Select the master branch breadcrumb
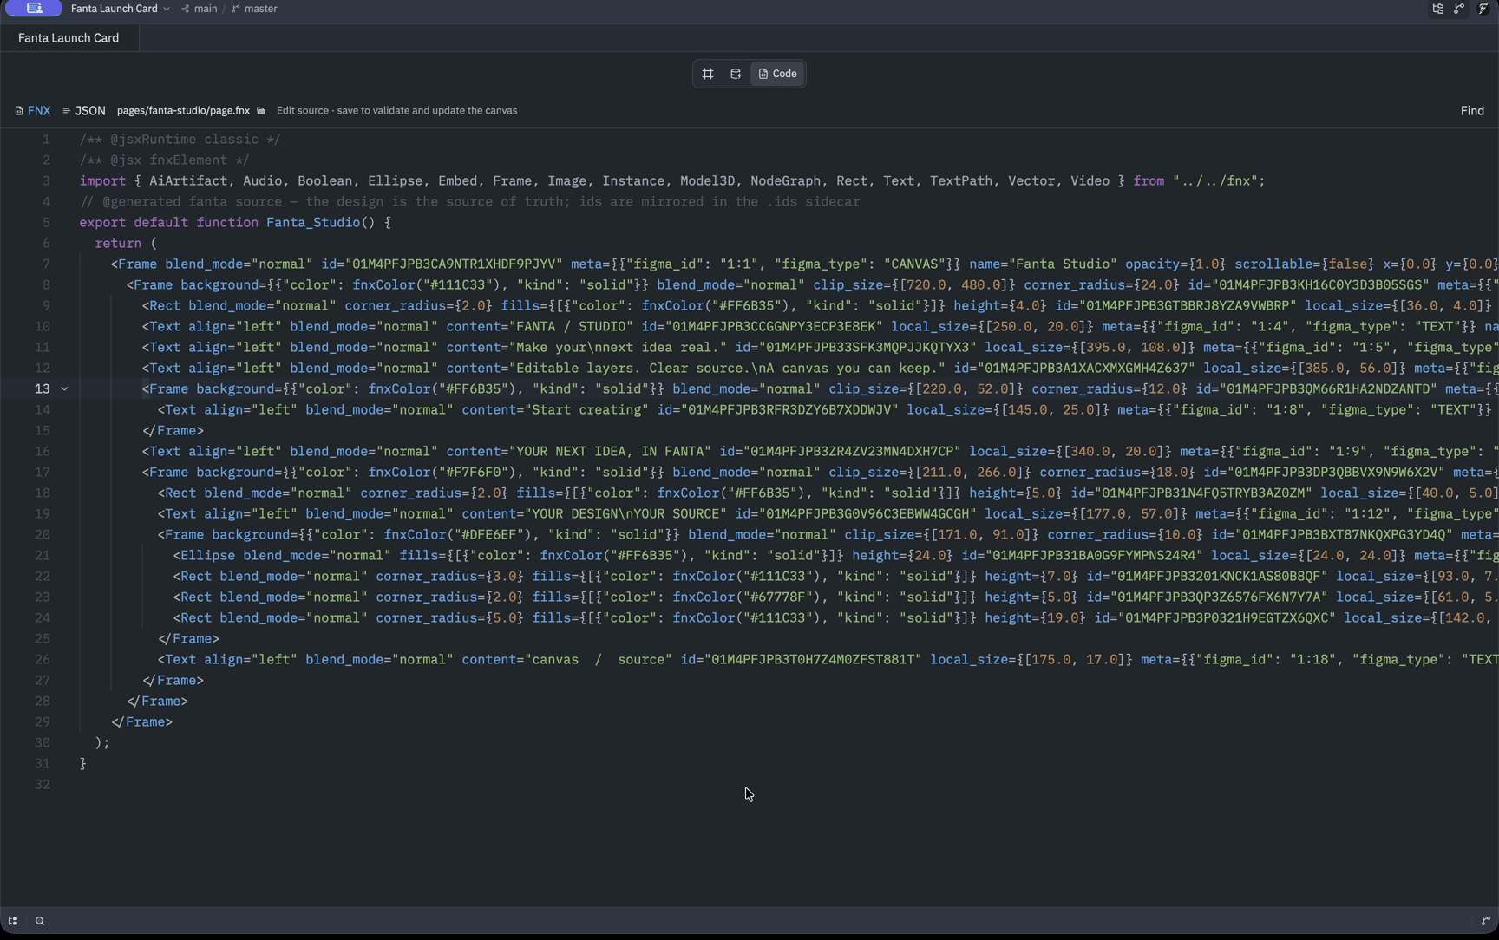The height and width of the screenshot is (940, 1499). [255, 9]
